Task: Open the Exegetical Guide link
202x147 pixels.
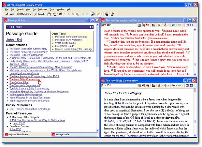Action: (x=65, y=46)
